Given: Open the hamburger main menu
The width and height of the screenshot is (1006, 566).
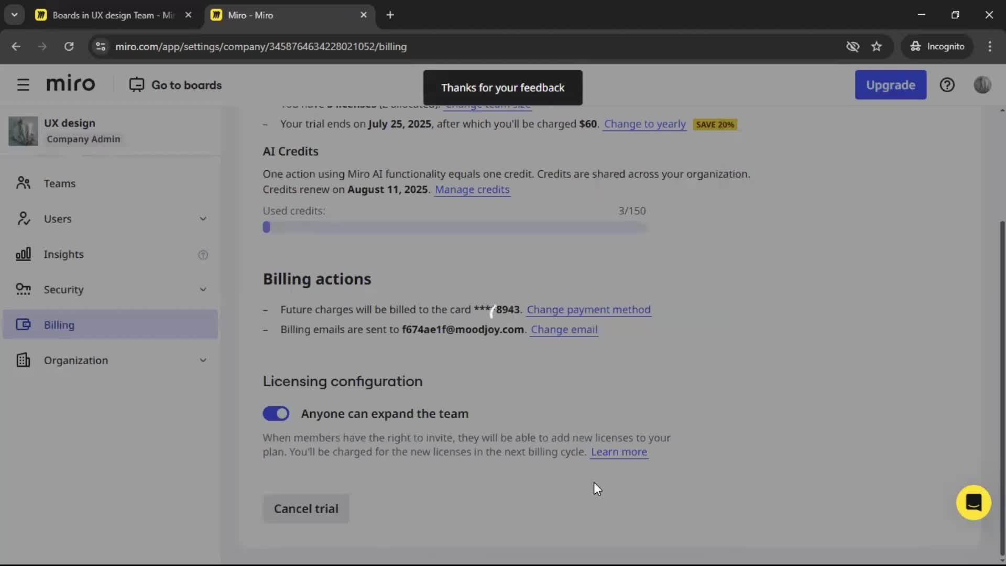Looking at the screenshot, I should coord(23,85).
